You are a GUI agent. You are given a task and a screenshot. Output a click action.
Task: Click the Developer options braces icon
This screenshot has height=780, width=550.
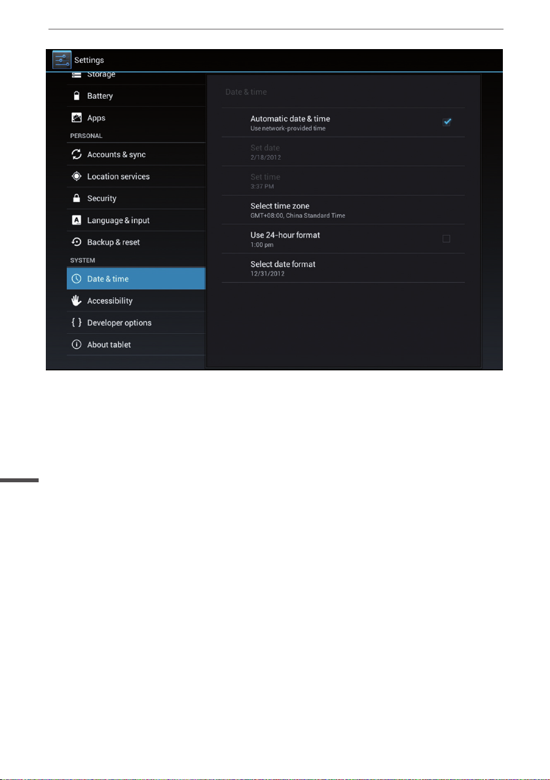76,323
